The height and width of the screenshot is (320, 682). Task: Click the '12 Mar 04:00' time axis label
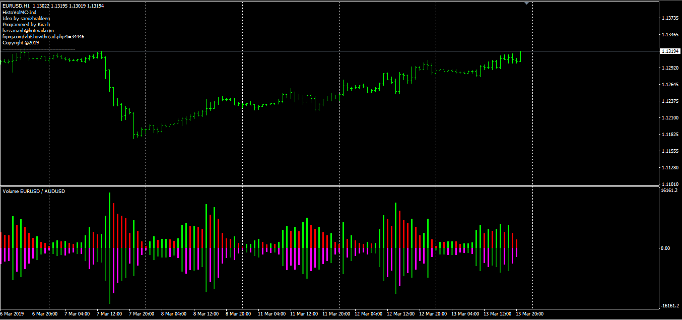[368, 314]
